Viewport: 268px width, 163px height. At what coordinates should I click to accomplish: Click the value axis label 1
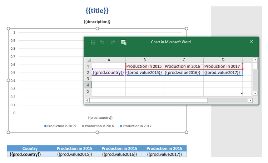point(14,32)
